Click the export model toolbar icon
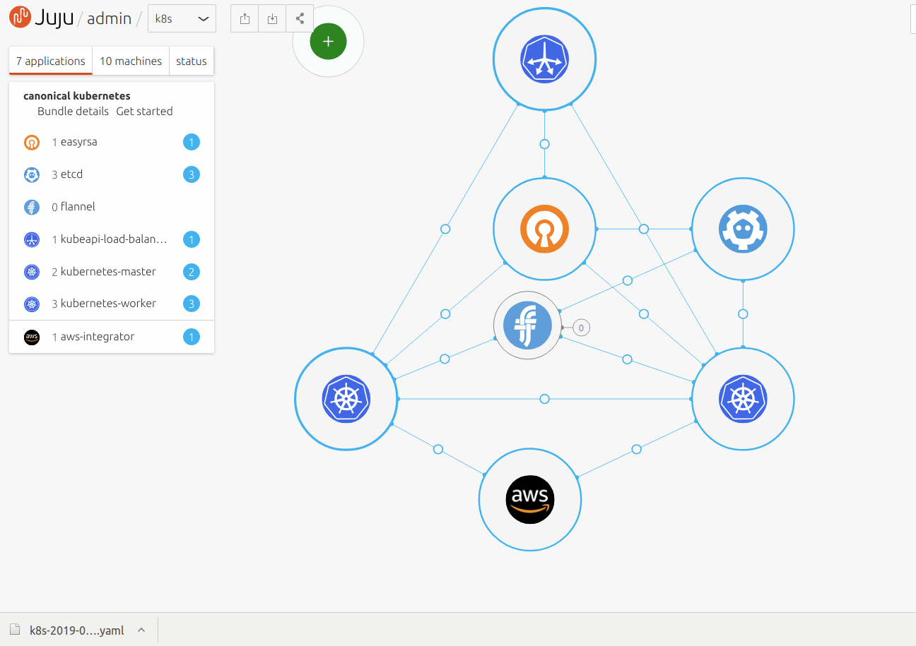Viewport: 916px width, 646px height. coord(245,19)
